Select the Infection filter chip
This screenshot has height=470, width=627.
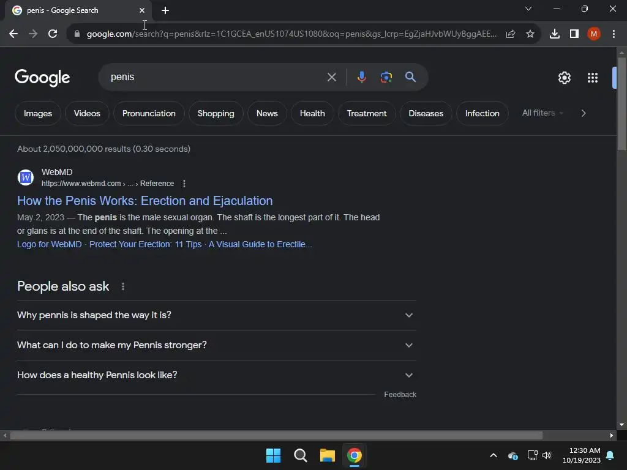482,113
